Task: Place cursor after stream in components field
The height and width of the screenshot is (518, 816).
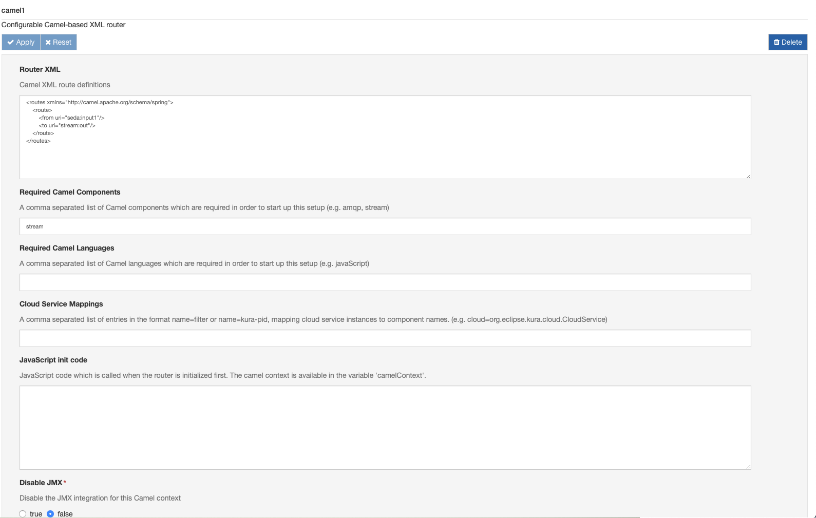Action: coord(44,226)
